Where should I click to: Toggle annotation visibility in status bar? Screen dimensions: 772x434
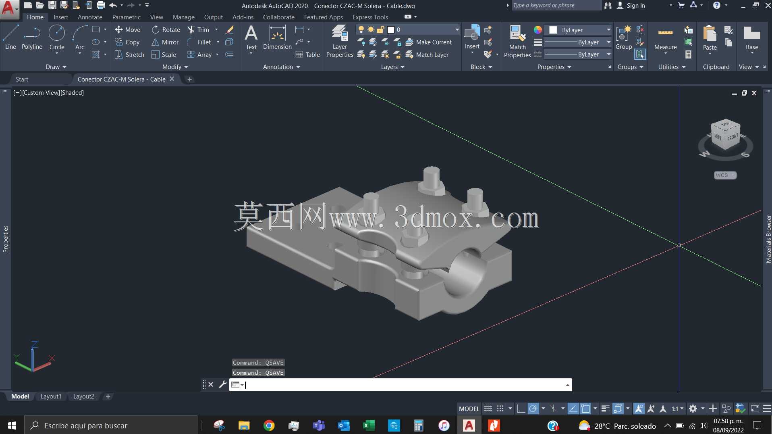(639, 409)
